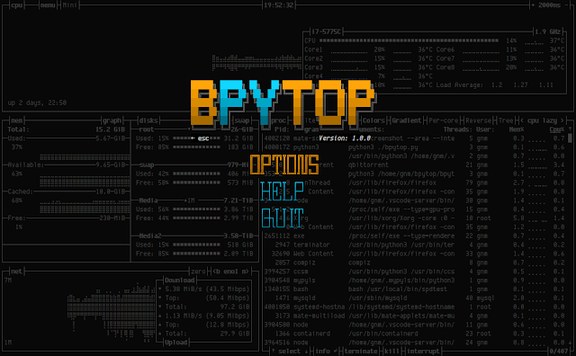Viewport: 576px width, 356px height.
Task: Toggle zero option in the net box
Action: pos(198,271)
